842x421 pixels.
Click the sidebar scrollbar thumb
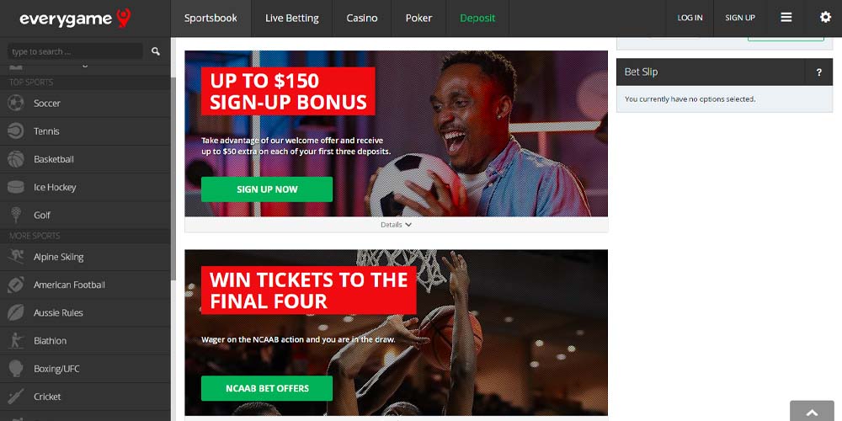pos(173,178)
